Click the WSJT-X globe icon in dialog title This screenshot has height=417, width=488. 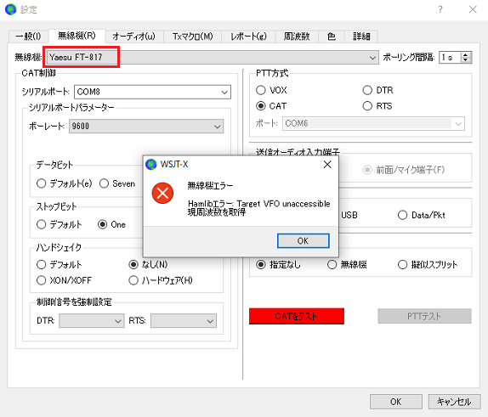(x=151, y=164)
